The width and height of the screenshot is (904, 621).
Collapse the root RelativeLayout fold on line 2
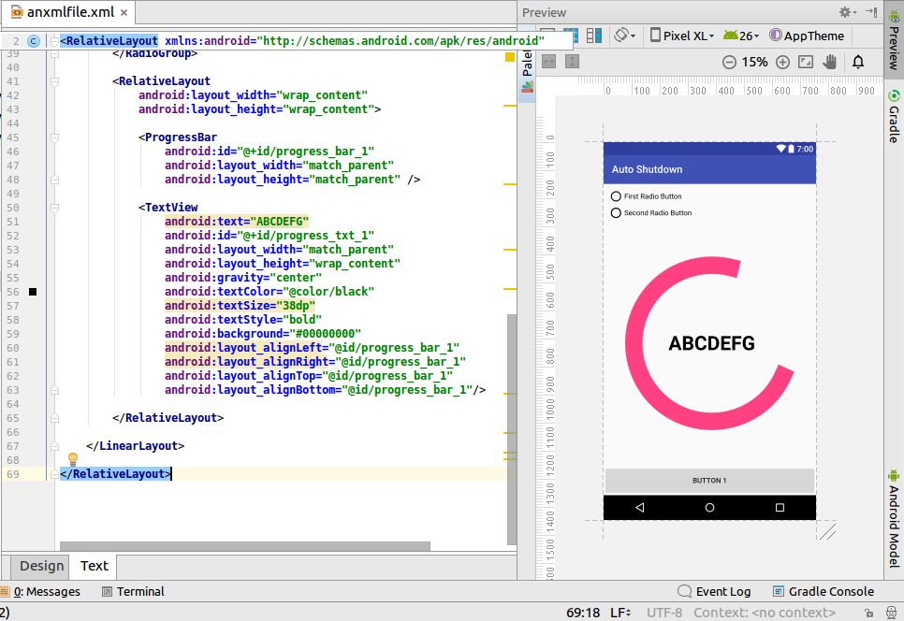pos(54,41)
